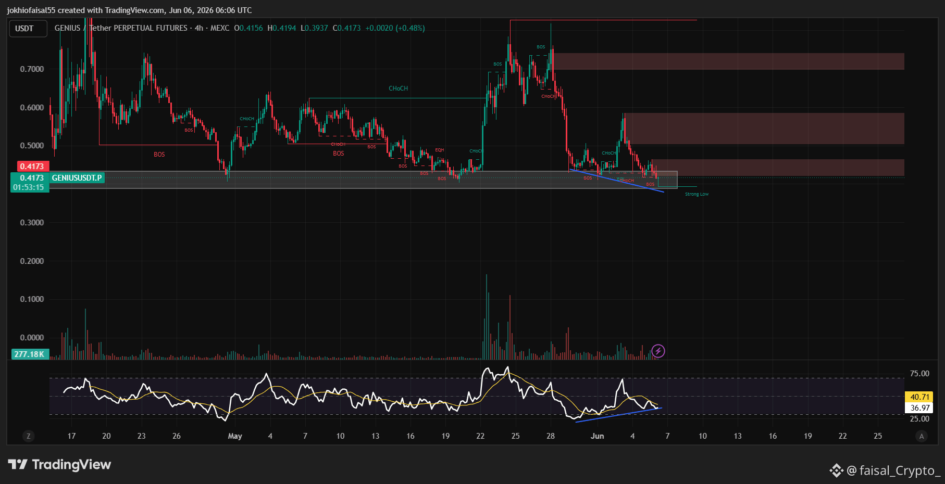Viewport: 945px width, 484px height.
Task: Open the USDT currency selector
Action: pyautogui.click(x=28, y=29)
